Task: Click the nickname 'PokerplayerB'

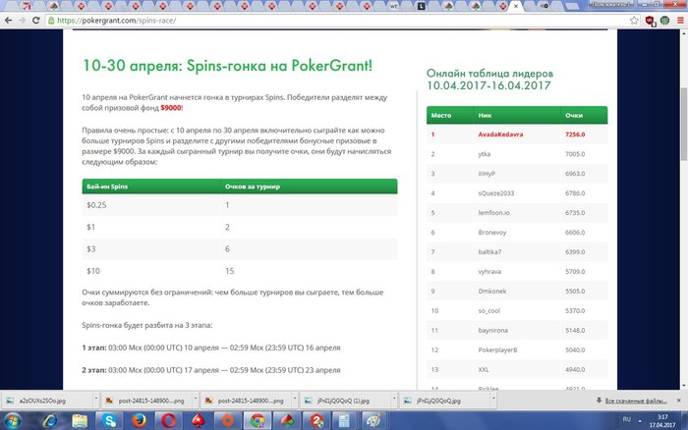Action: pyautogui.click(x=497, y=350)
